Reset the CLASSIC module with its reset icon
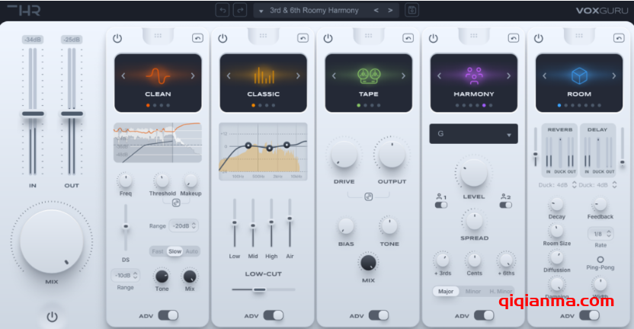This screenshot has height=329, width=634. pos(303,38)
